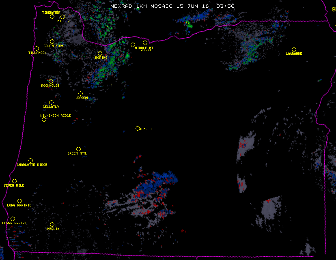
Task: Click the Rockhouse station circle marker
Action: [x=51, y=82]
